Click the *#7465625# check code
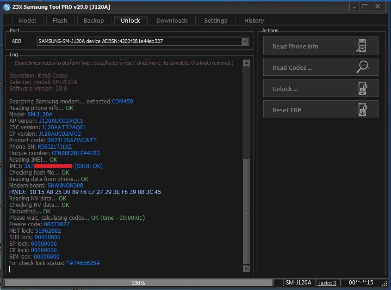This screenshot has width=391, height=290. [83, 263]
